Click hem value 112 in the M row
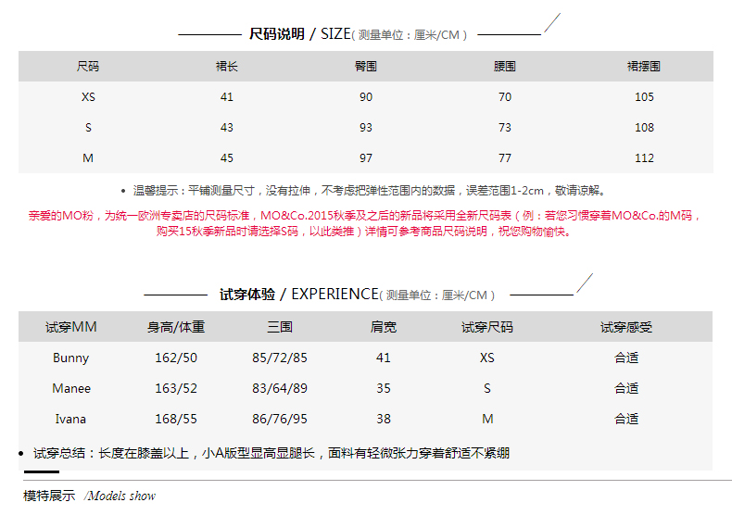Viewport: 732px width, 515px height. [x=644, y=158]
